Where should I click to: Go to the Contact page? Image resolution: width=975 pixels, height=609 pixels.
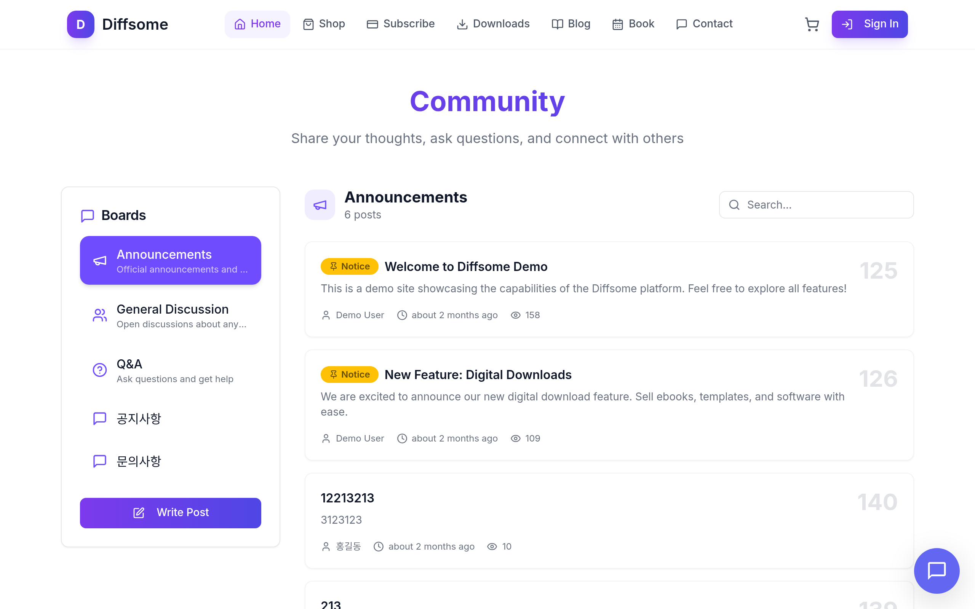[x=704, y=24]
